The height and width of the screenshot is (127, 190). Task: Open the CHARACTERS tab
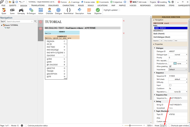(x=68, y=5)
